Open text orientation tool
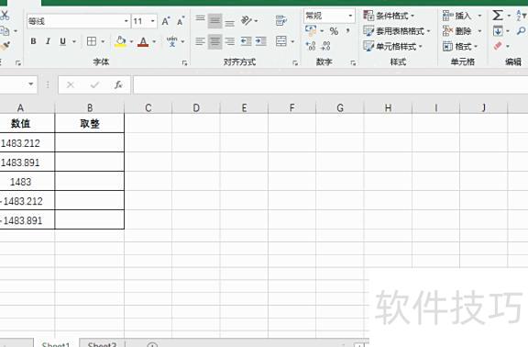Viewport: 528px width, 347px height. tap(247, 21)
